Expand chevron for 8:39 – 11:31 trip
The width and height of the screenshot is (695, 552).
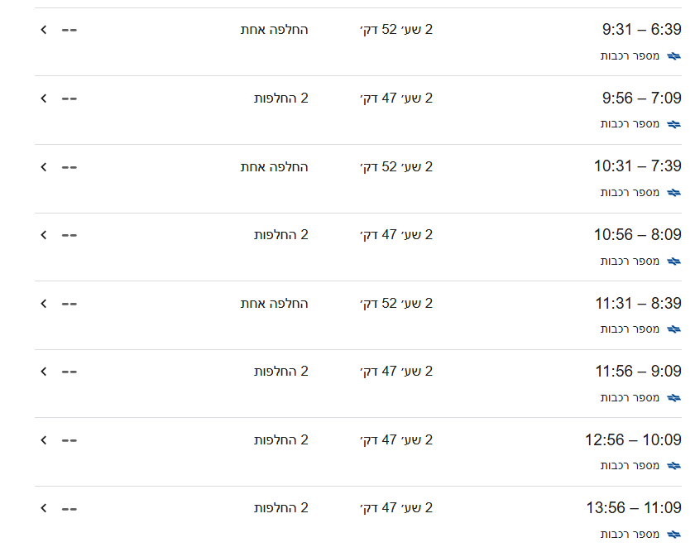tap(44, 304)
